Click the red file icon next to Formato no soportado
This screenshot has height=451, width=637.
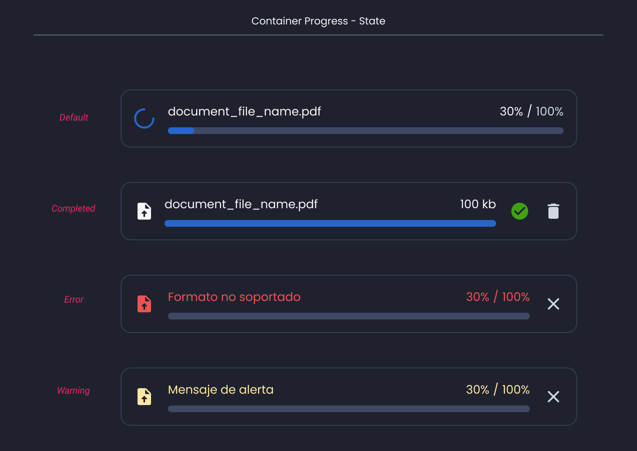pyautogui.click(x=144, y=303)
